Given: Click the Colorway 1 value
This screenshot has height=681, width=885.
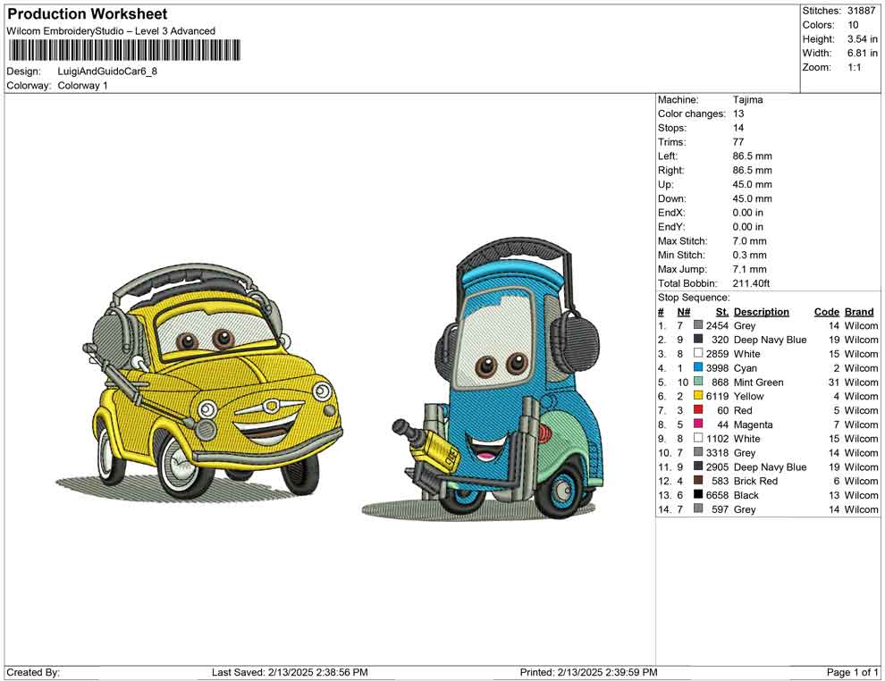Looking at the screenshot, I should tap(82, 85).
